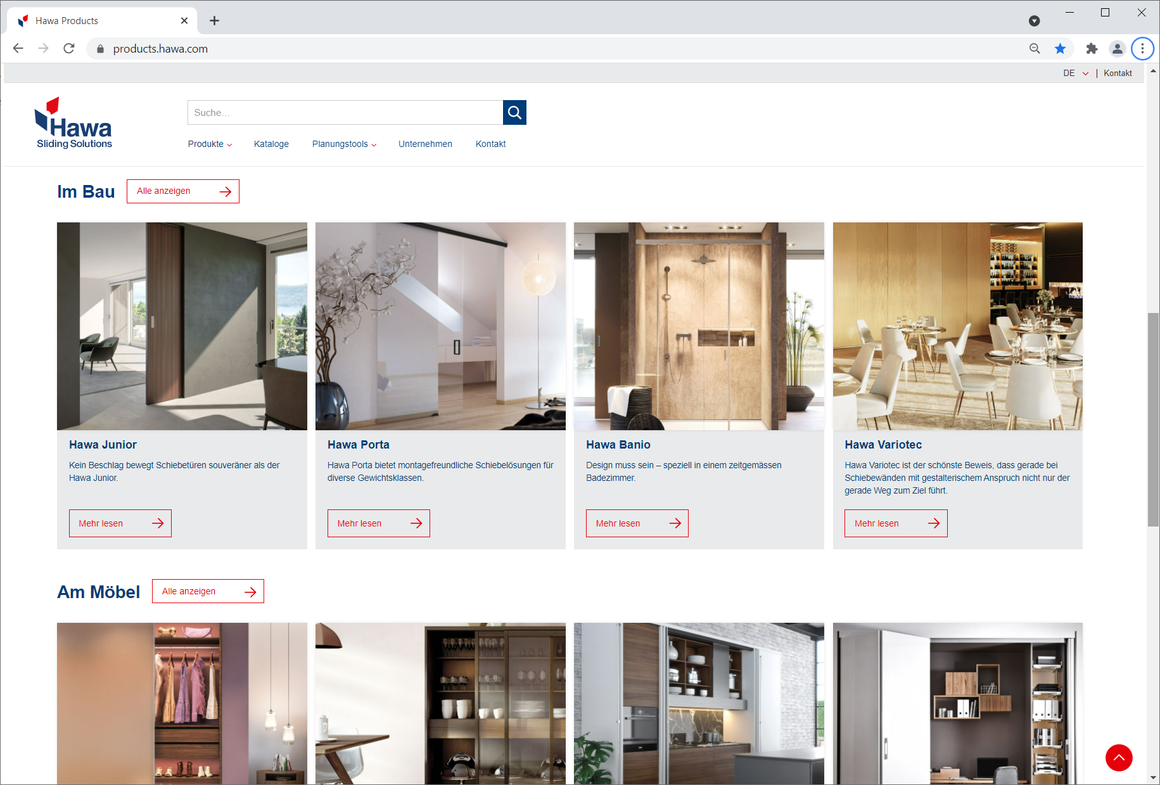Viewport: 1160px width, 785px height.
Task: Click the vertical page scrollbar thumb
Action: (1153, 419)
